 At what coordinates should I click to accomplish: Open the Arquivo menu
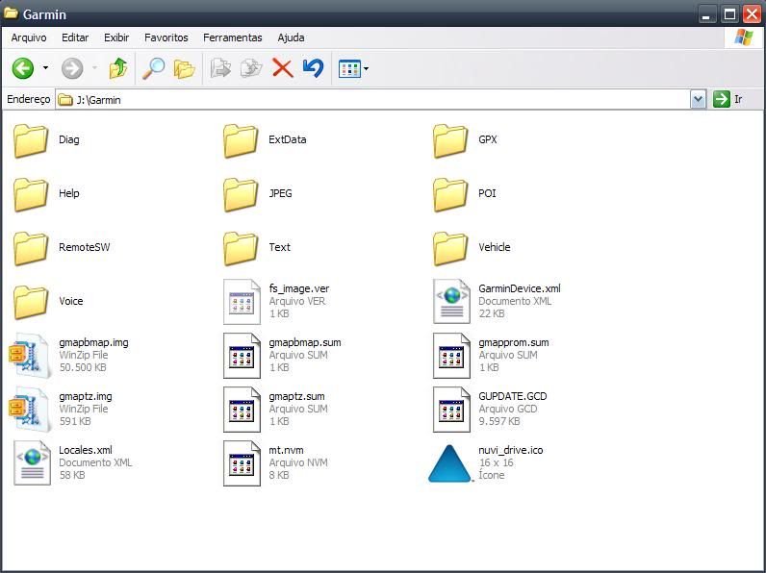(29, 37)
